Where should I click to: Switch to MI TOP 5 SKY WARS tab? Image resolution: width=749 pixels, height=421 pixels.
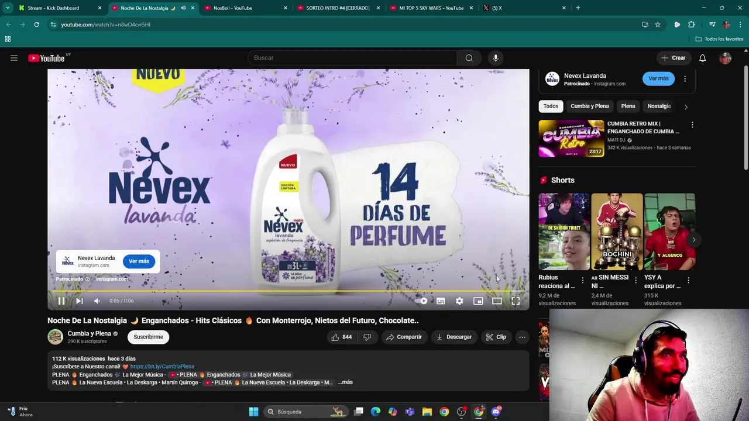[x=431, y=8]
